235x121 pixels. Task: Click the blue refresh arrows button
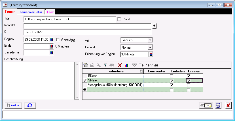pos(30,105)
